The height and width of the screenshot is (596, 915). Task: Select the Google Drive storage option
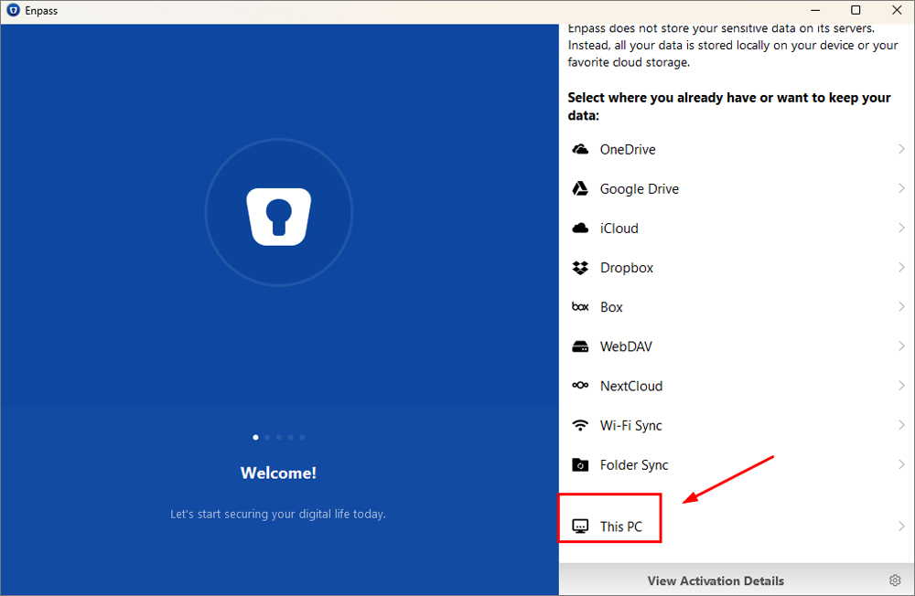(x=640, y=189)
